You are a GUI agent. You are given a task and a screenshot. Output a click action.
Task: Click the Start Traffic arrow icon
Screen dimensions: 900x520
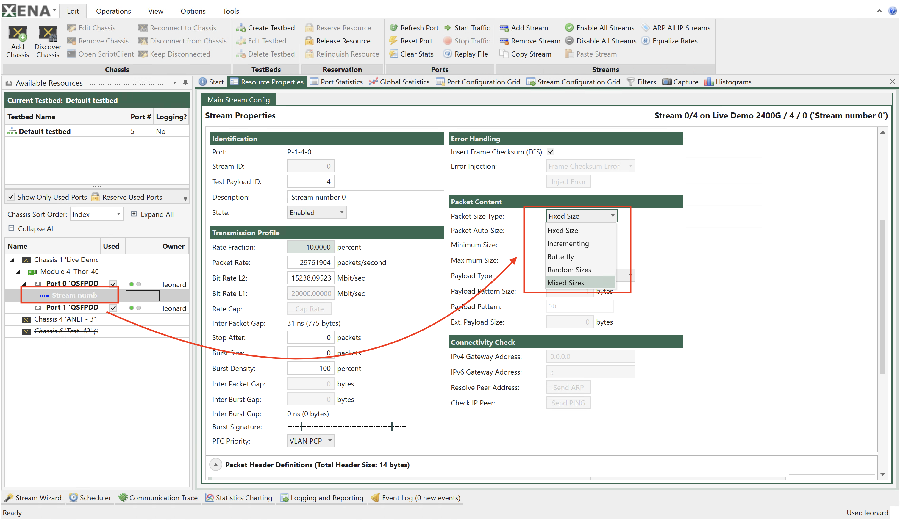pos(448,28)
